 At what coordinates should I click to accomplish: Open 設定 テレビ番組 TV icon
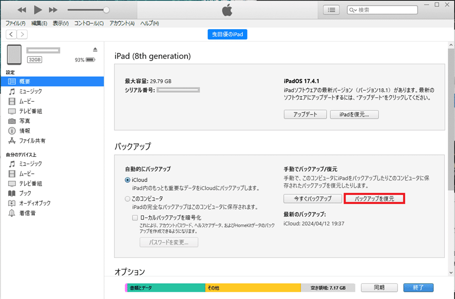point(12,111)
